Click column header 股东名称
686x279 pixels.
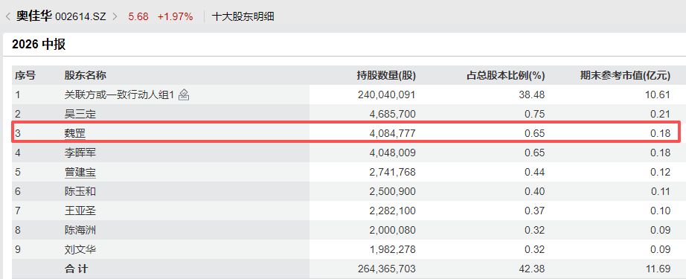click(86, 75)
